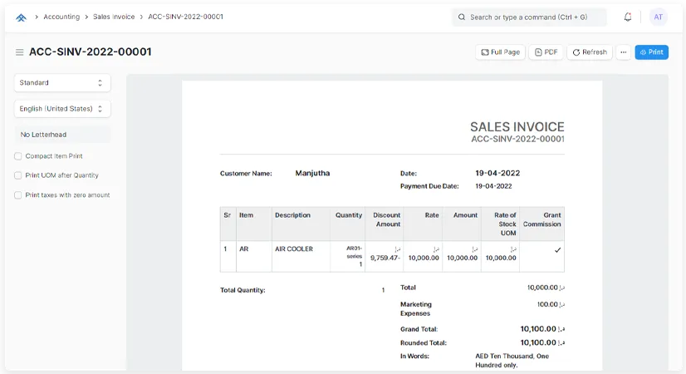
Task: Toggle the sidebar hamburger menu icon
Action: coord(19,52)
